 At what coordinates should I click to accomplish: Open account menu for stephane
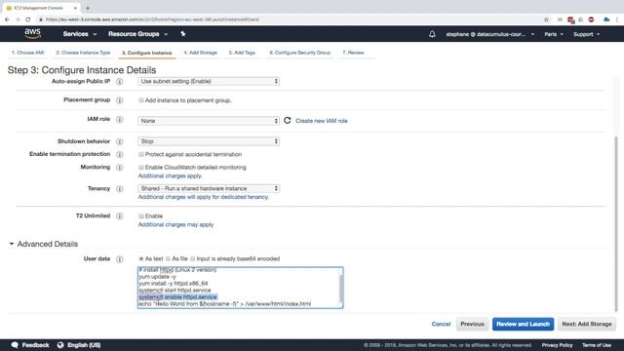pos(489,34)
